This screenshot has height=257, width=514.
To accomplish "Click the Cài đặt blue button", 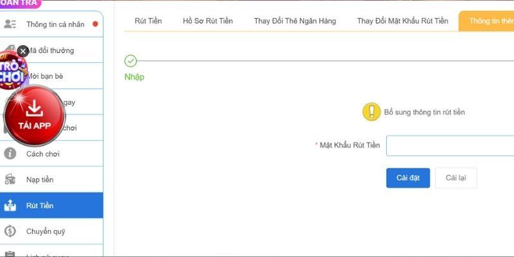I will pos(408,178).
